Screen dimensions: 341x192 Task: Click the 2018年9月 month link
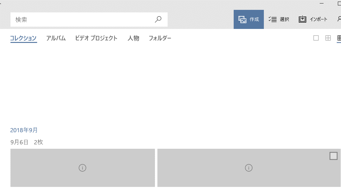(x=24, y=130)
